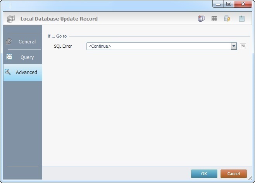
Task: Click the Advanced wrench icon
Action: pyautogui.click(x=8, y=72)
